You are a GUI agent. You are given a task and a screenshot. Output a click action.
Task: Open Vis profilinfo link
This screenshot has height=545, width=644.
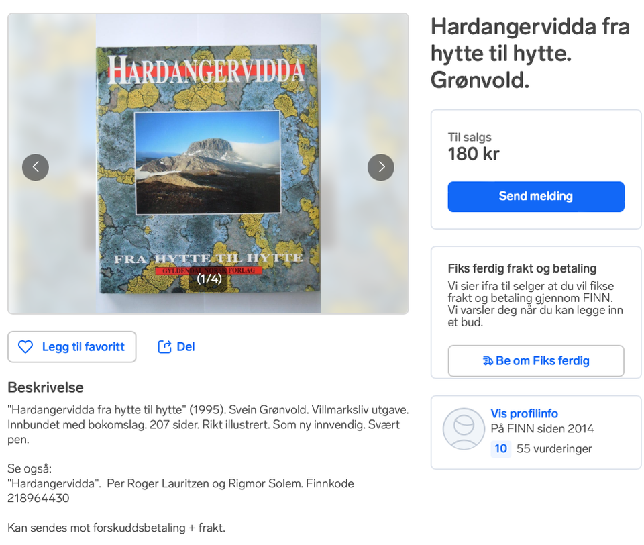(x=524, y=413)
